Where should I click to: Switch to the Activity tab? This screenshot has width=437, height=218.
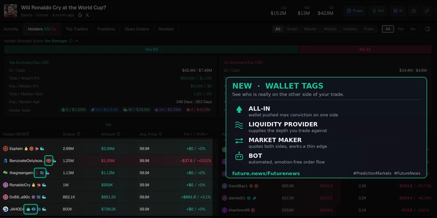click(11, 29)
